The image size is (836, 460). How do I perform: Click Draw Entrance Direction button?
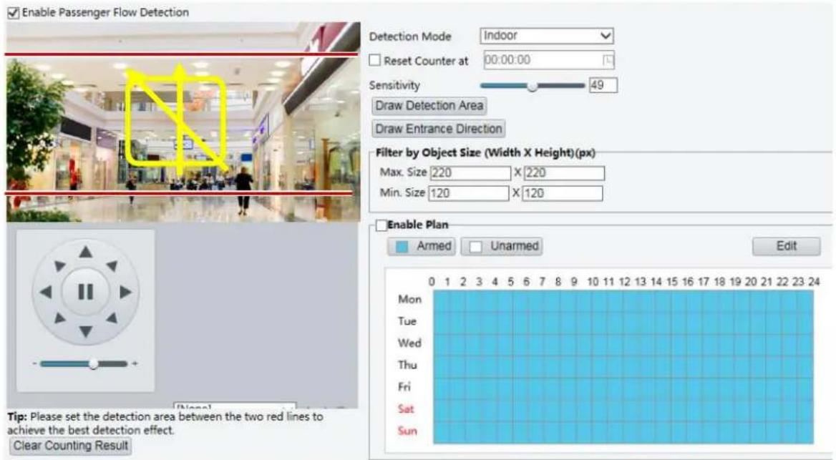click(x=438, y=129)
